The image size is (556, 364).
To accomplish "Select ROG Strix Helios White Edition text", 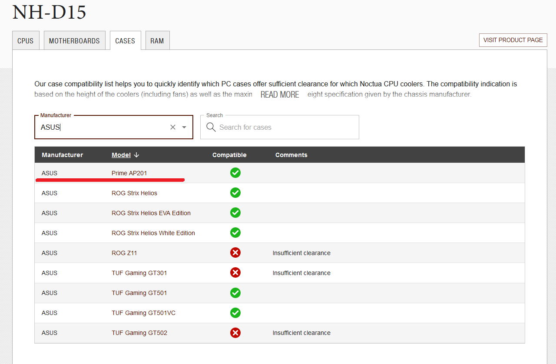I will coord(153,233).
